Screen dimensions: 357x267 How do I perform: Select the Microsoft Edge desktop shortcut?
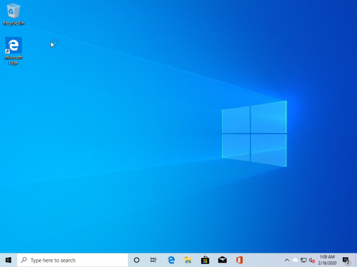[x=14, y=51]
